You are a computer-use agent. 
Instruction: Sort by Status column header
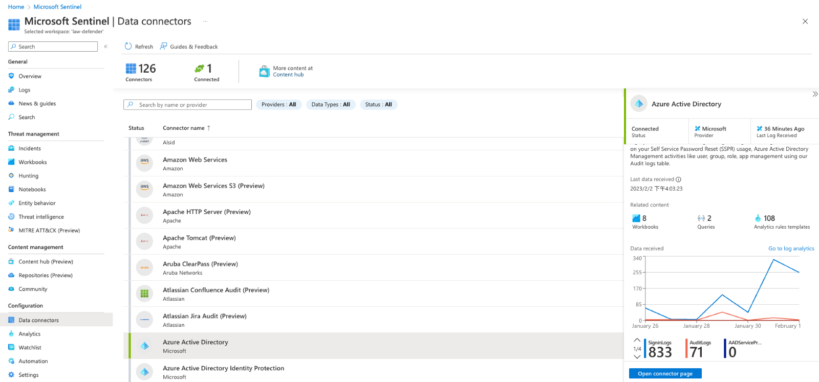coord(136,128)
